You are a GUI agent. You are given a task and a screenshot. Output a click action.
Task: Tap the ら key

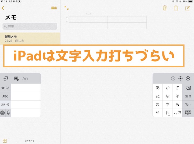click(177, 105)
